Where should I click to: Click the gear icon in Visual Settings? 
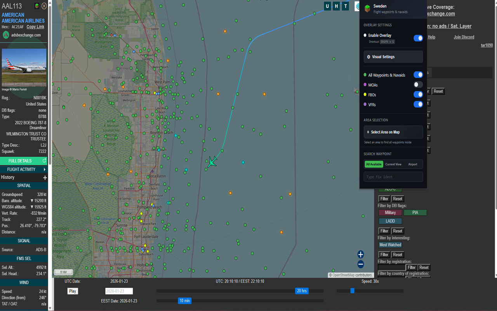pos(368,57)
